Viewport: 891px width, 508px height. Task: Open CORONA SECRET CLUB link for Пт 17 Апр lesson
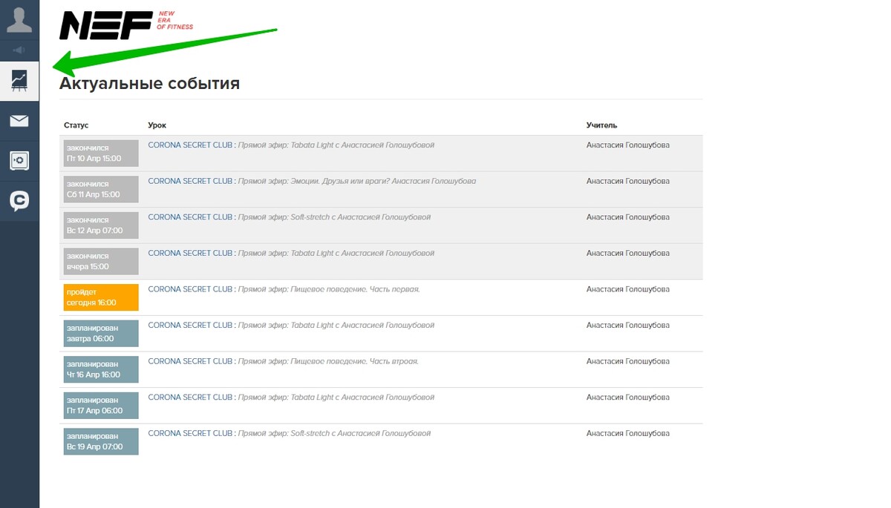(191, 398)
